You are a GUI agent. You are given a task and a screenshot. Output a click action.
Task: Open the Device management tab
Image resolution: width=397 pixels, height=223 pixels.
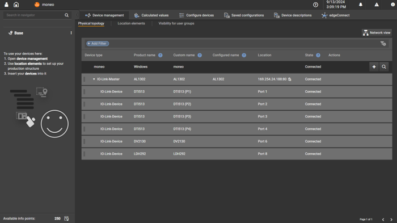point(104,15)
